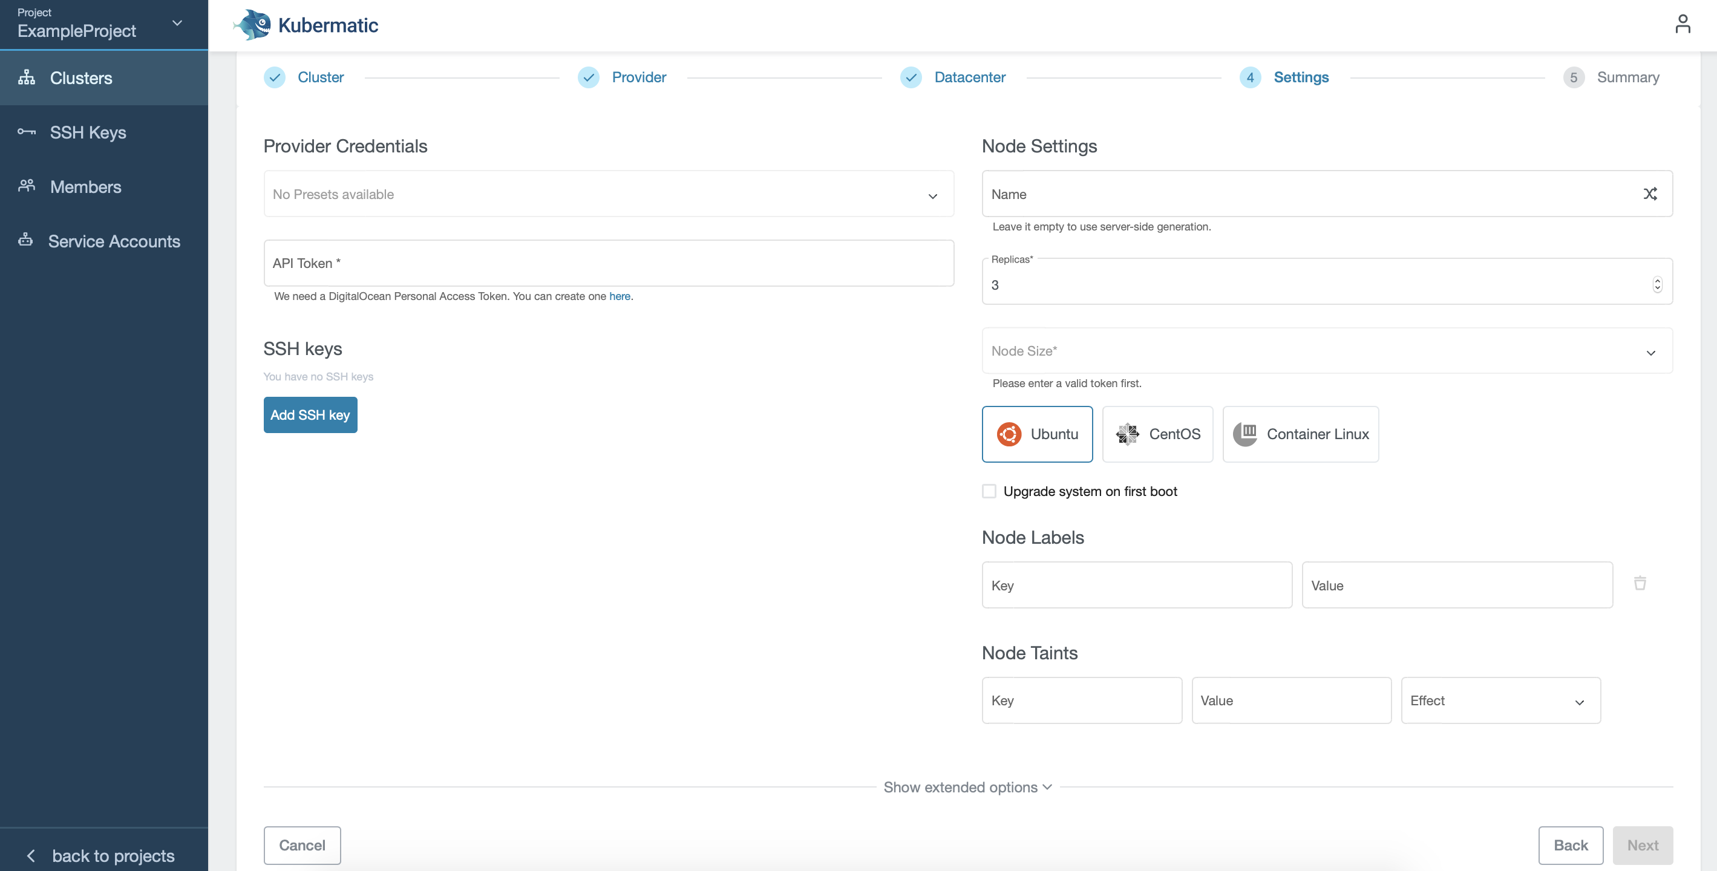Open the Node Size dropdown

pos(1327,351)
